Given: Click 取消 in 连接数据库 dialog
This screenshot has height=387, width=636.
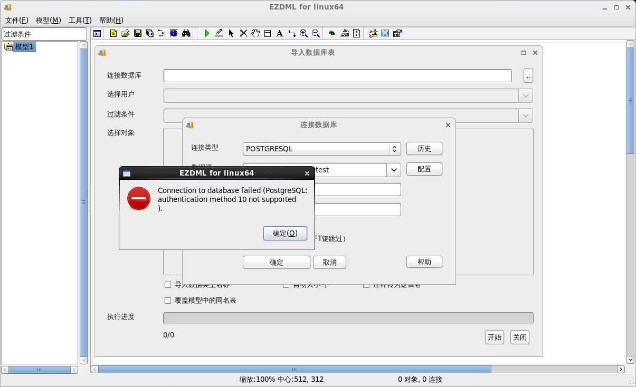Looking at the screenshot, I should click(x=330, y=262).
